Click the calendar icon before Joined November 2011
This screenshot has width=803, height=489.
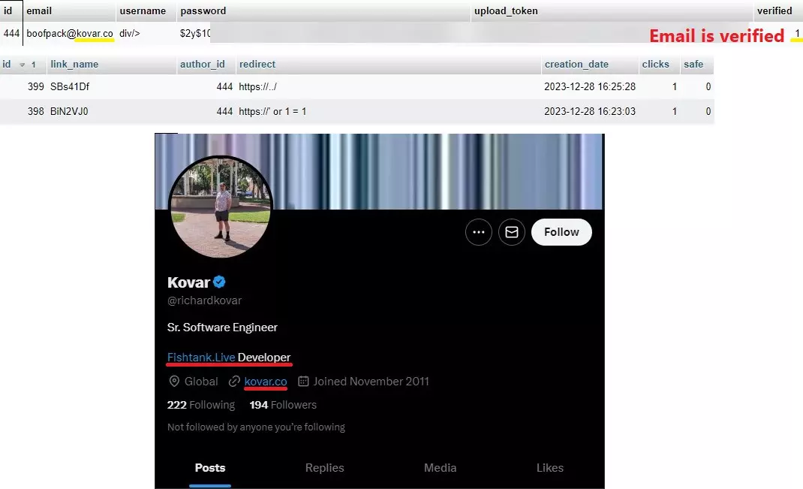303,382
